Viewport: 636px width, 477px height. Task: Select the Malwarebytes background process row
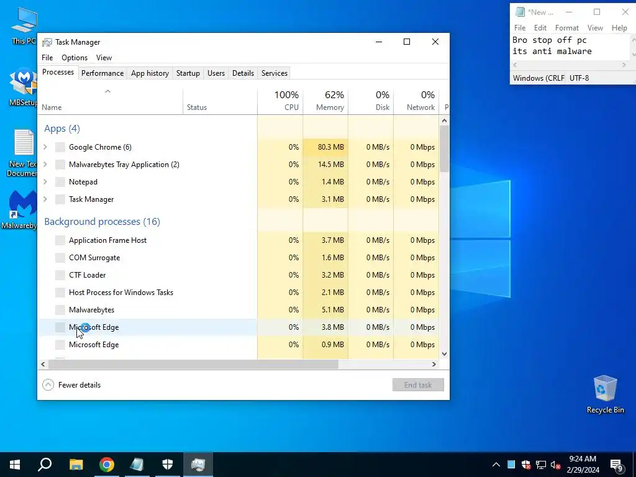(238, 310)
